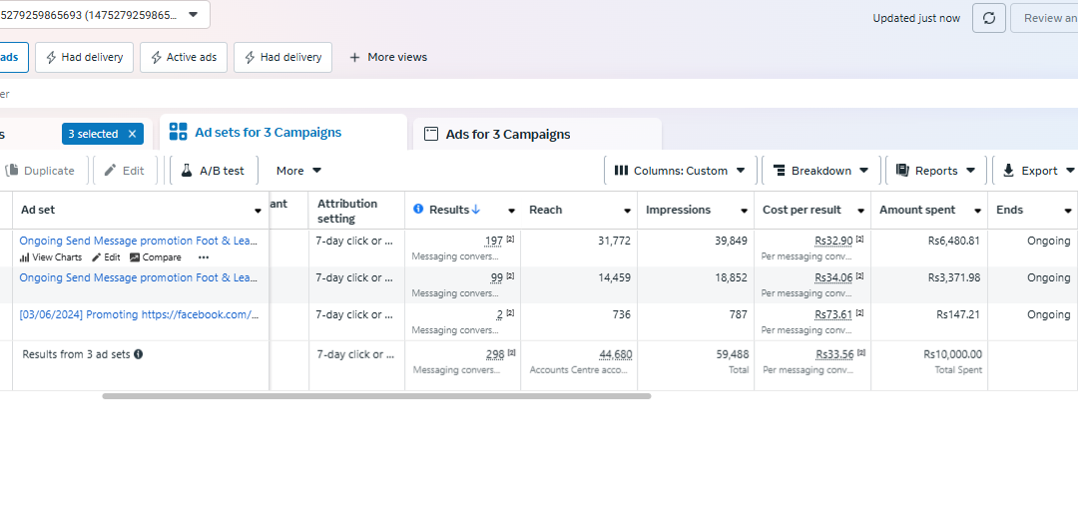This screenshot has height=508, width=1078.
Task: Click info icon next to Results from 3 ad sets
Action: click(138, 354)
